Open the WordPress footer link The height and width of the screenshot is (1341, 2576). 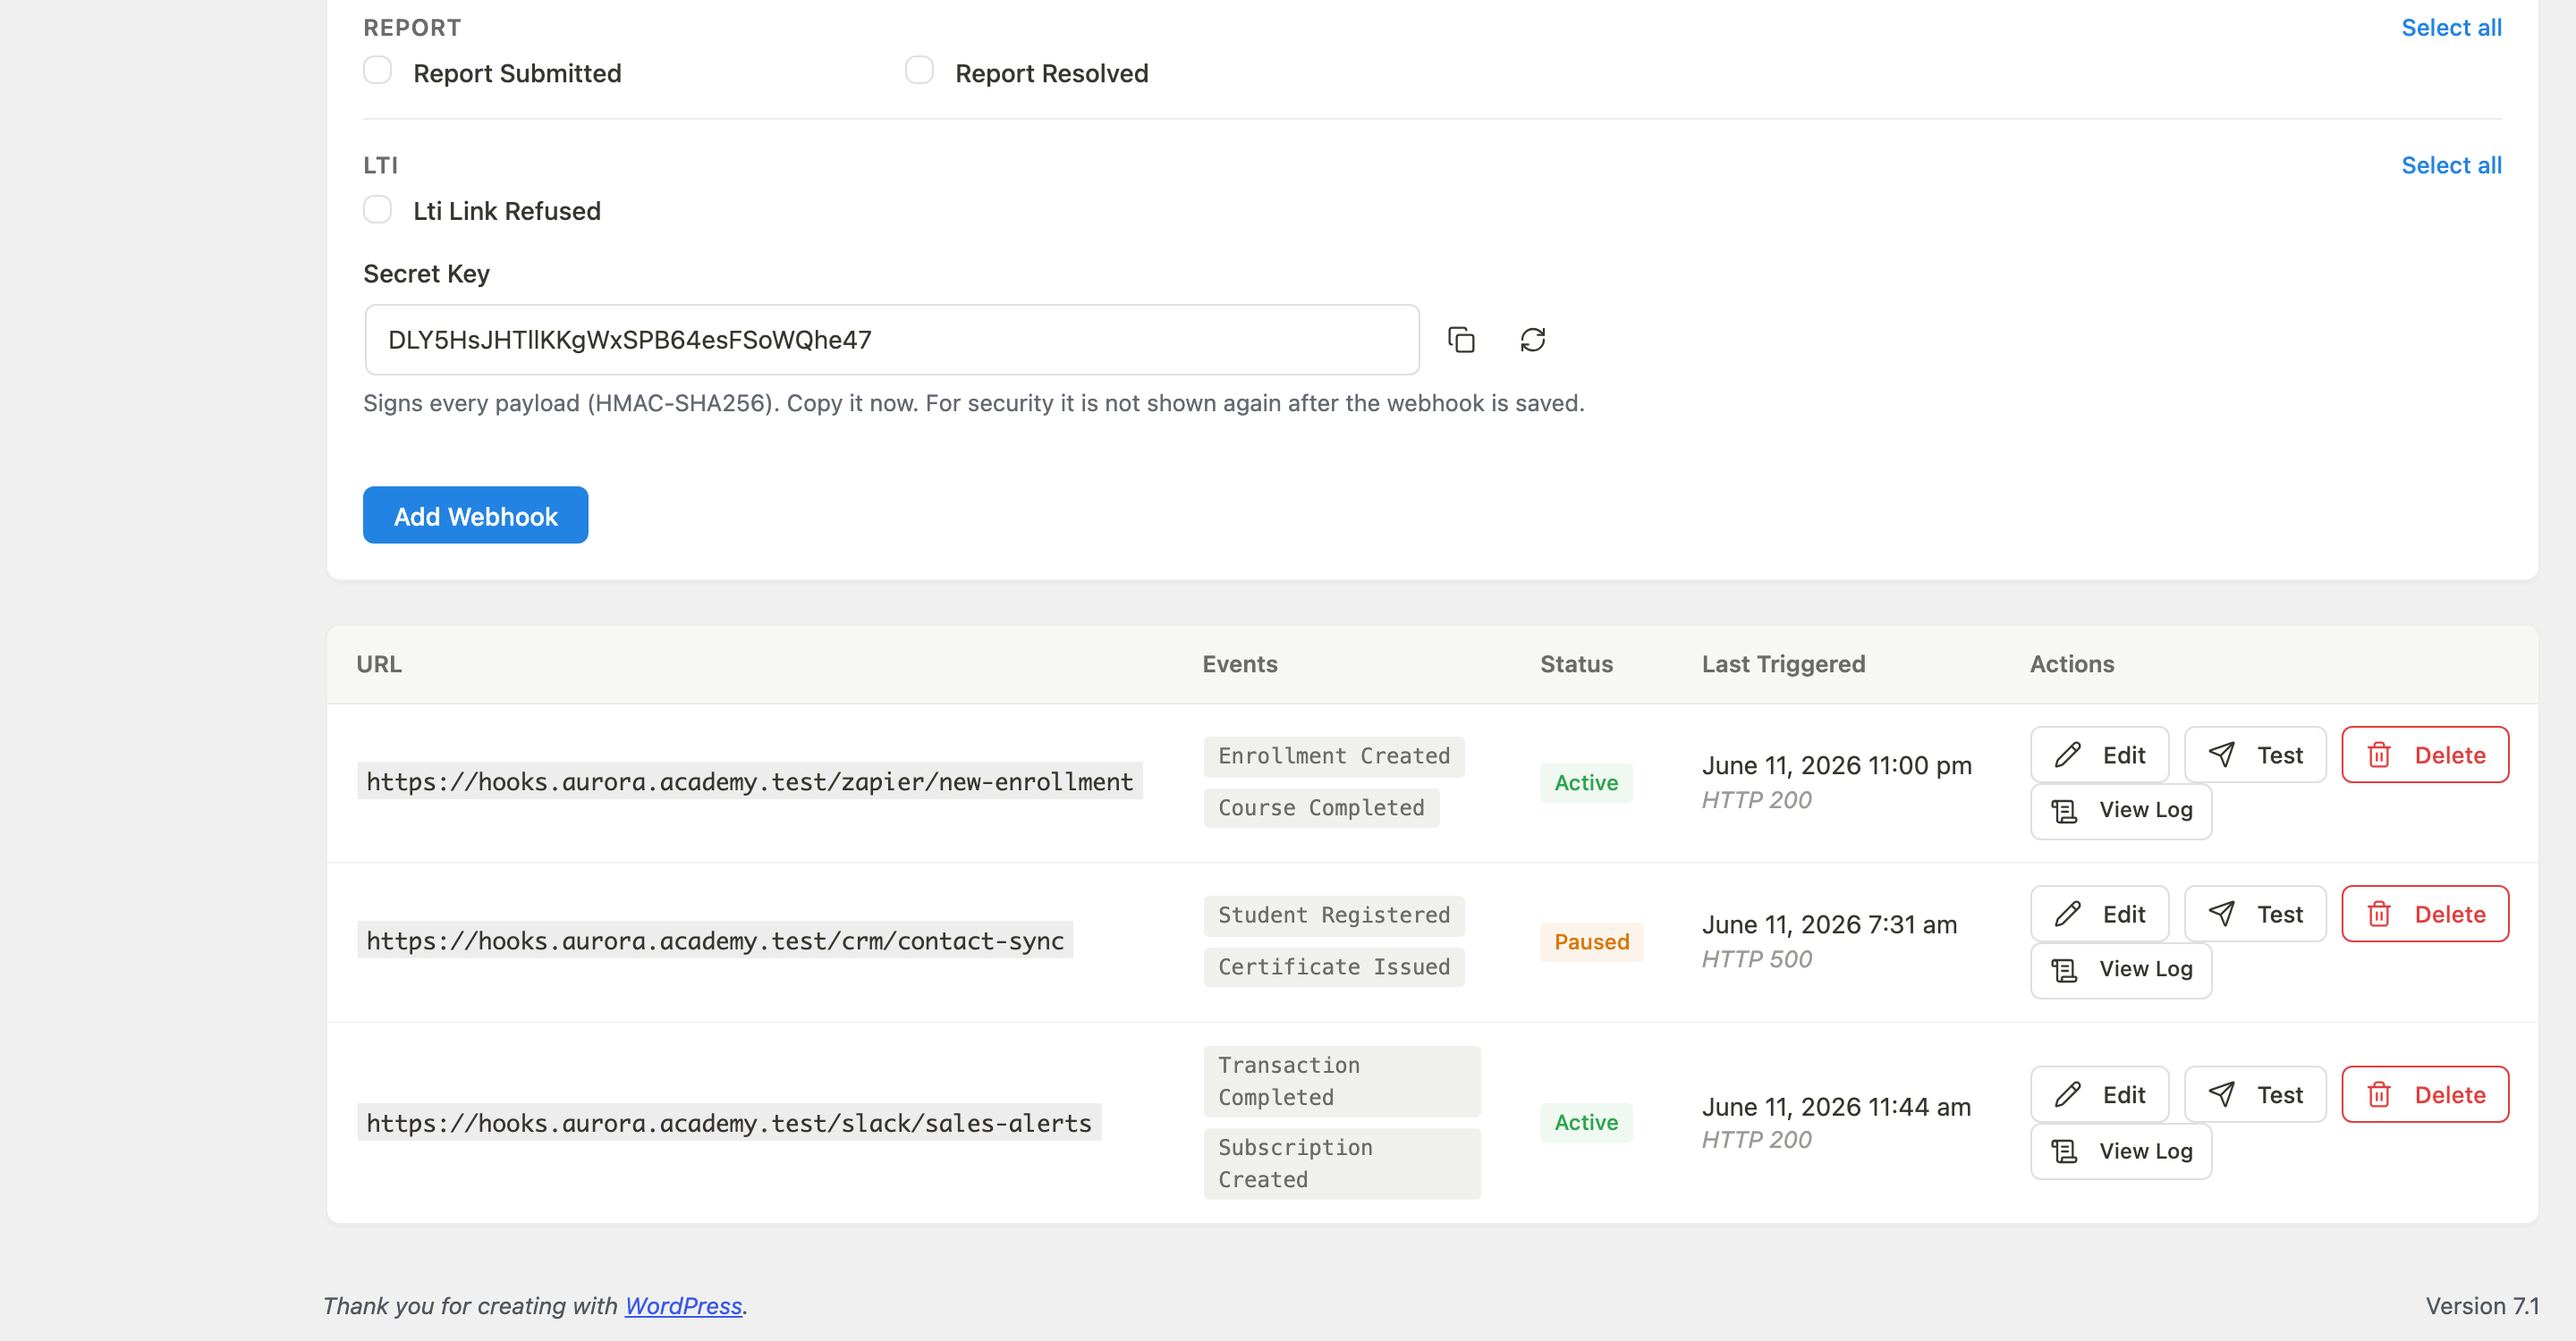click(683, 1305)
